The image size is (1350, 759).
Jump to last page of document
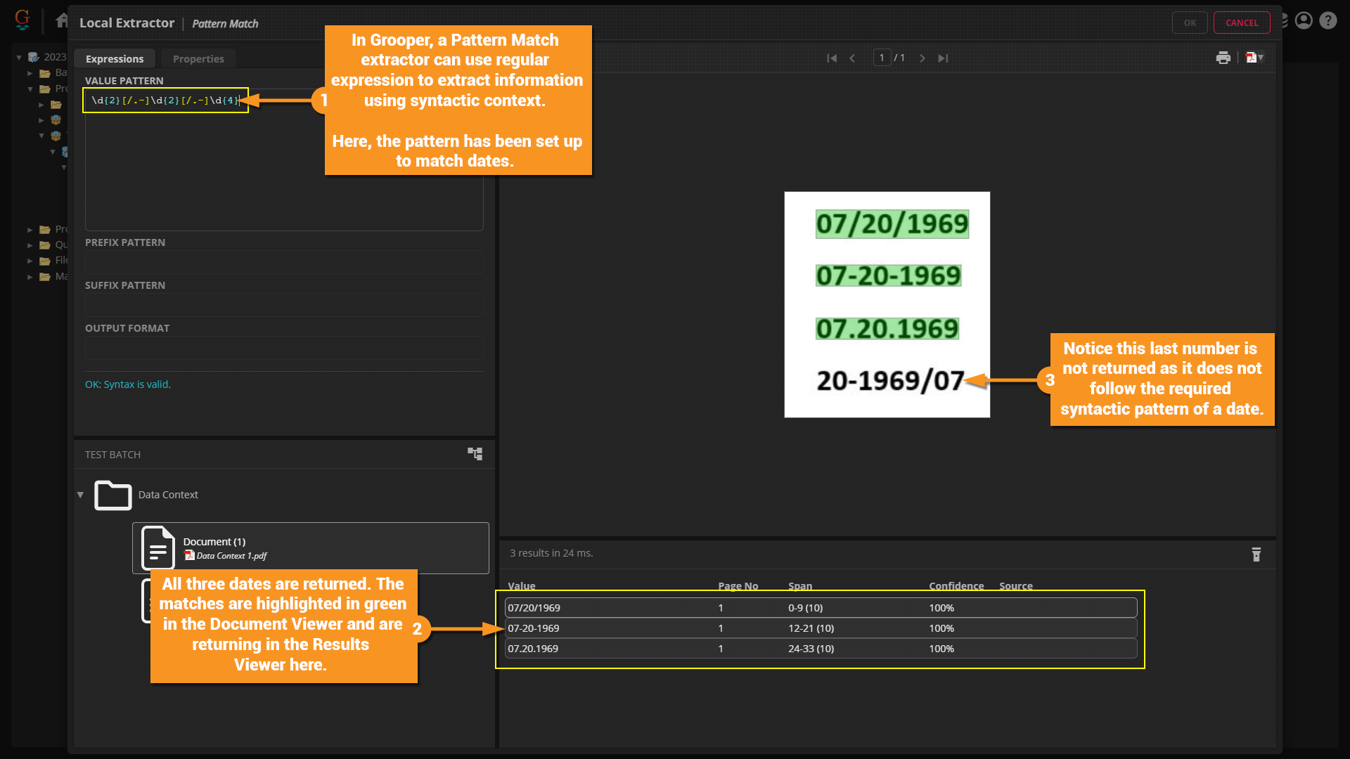(x=943, y=58)
